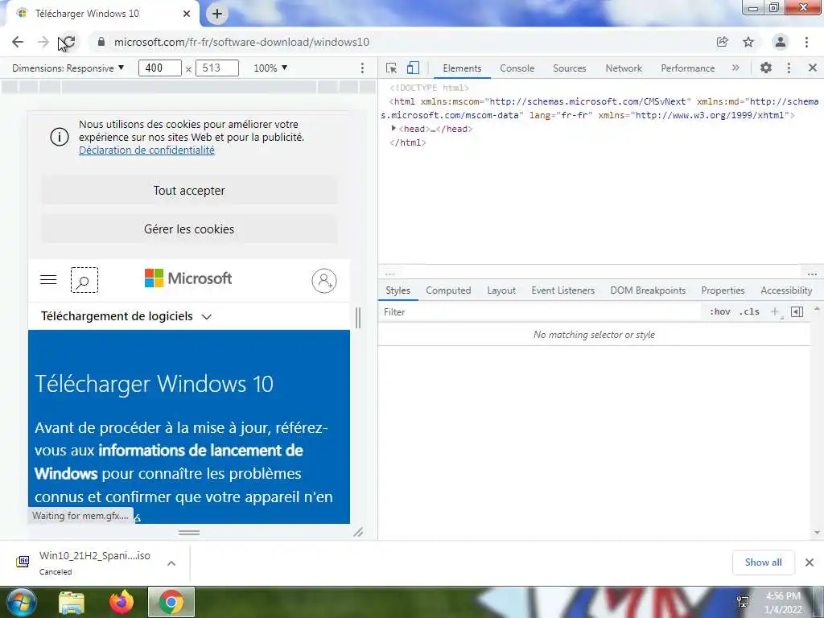Open the Layout pane tab
824x618 pixels.
click(x=501, y=290)
